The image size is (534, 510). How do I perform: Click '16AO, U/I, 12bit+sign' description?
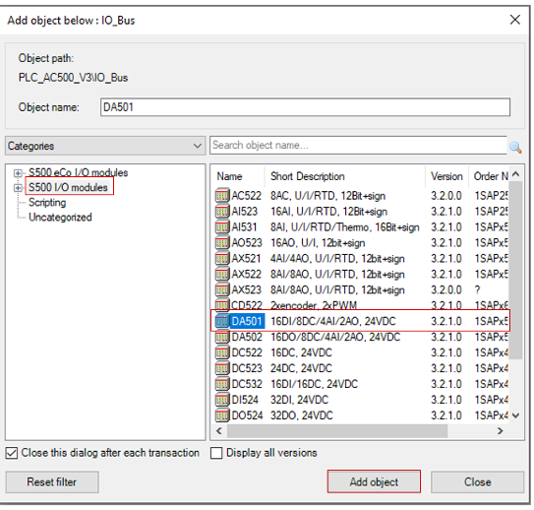click(x=318, y=243)
